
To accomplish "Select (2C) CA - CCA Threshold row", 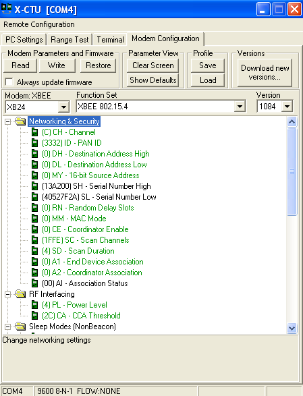I will (x=81, y=316).
